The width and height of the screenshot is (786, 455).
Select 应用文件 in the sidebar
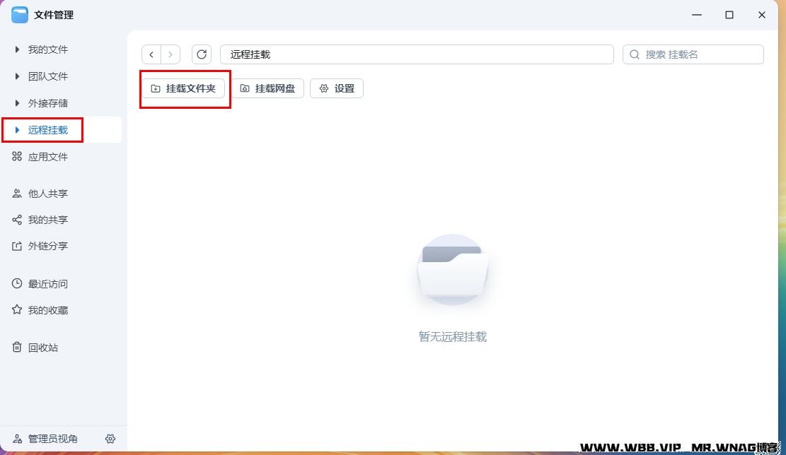(47, 157)
